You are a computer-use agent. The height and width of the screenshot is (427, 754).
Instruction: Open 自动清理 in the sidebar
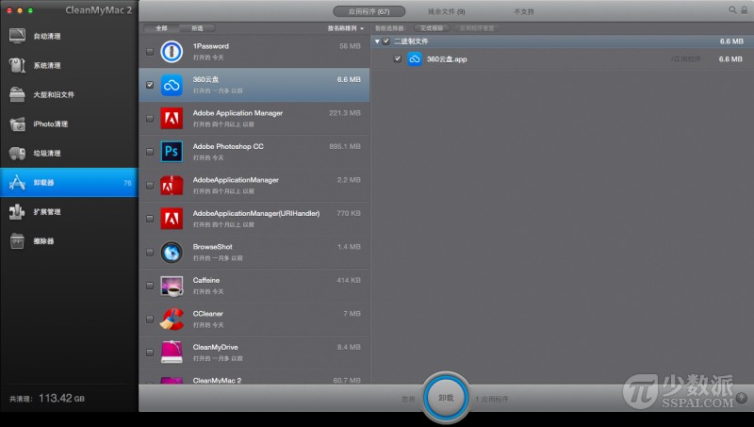click(69, 36)
